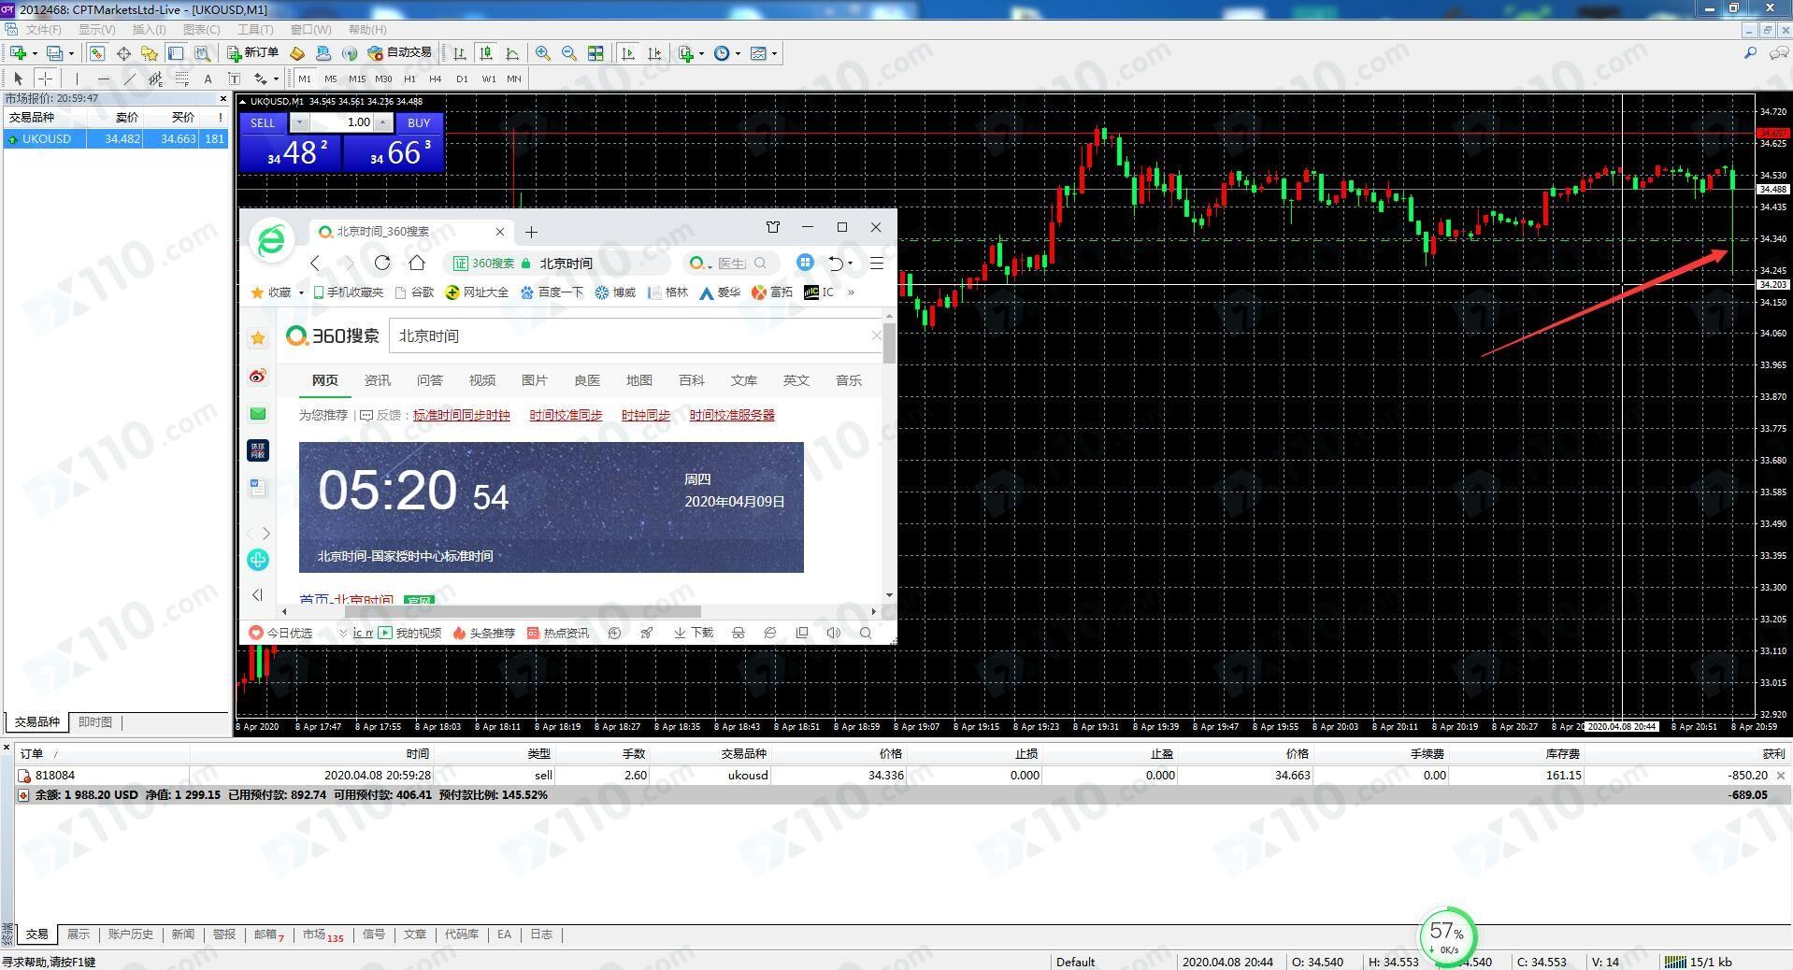The width and height of the screenshot is (1793, 970).
Task: Expand the new chart dropdown arrow
Action: (x=34, y=53)
